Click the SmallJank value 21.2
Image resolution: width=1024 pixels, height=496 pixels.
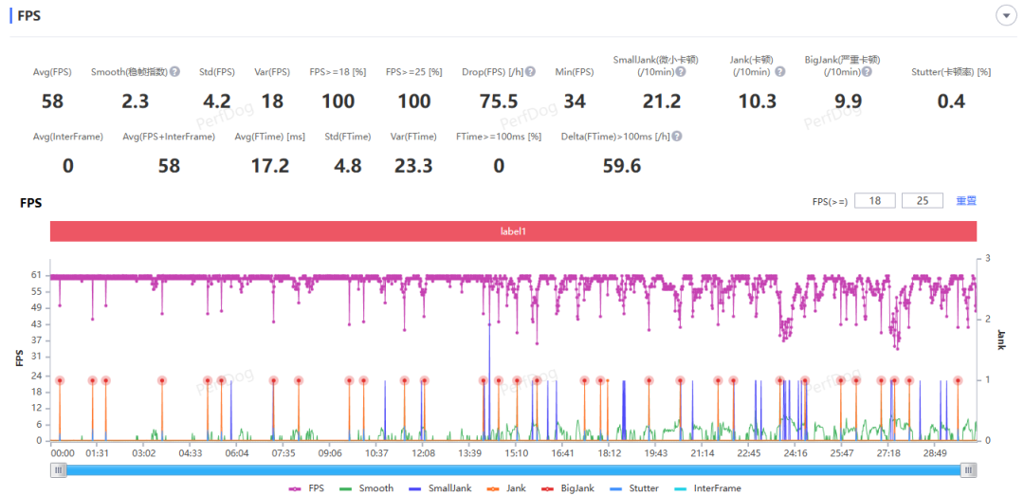pos(662,101)
